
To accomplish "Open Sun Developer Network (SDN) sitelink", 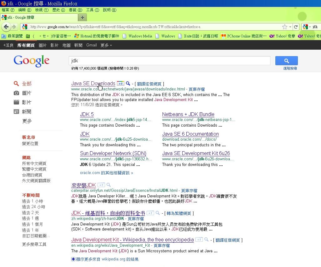I will coord(113,153).
